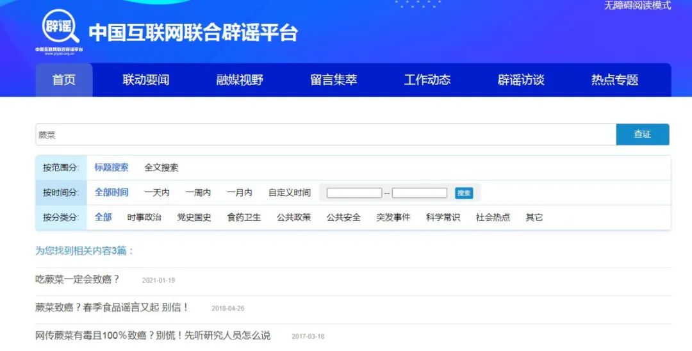Switch to 留言集萃 tab
692x351 pixels.
333,80
